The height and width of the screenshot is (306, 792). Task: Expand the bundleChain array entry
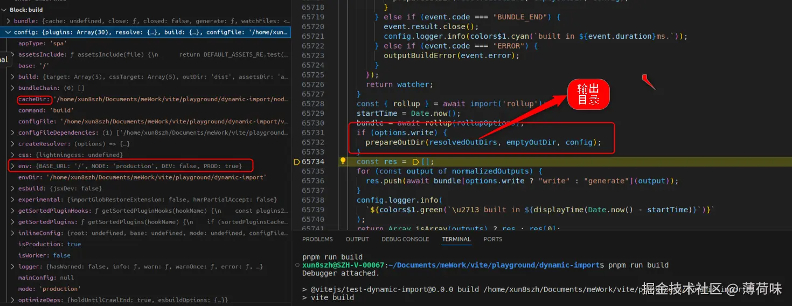click(x=13, y=88)
